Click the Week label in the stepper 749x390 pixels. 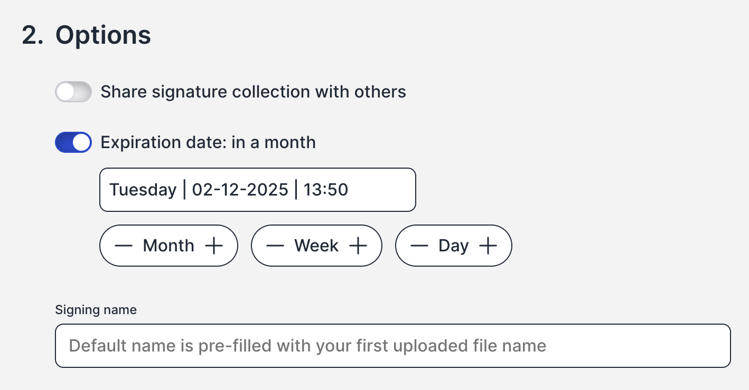[316, 246]
